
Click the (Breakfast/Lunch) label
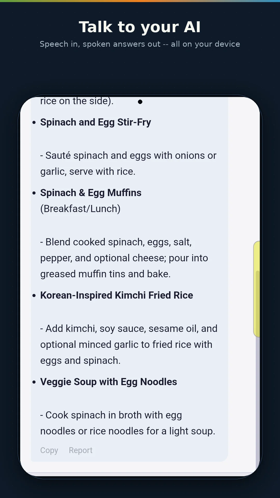[x=80, y=209]
